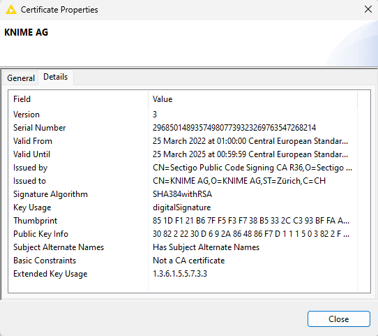Screen dimensions: 378x336
Task: Close the Certificate Properties dialog with X
Action: pos(368,9)
